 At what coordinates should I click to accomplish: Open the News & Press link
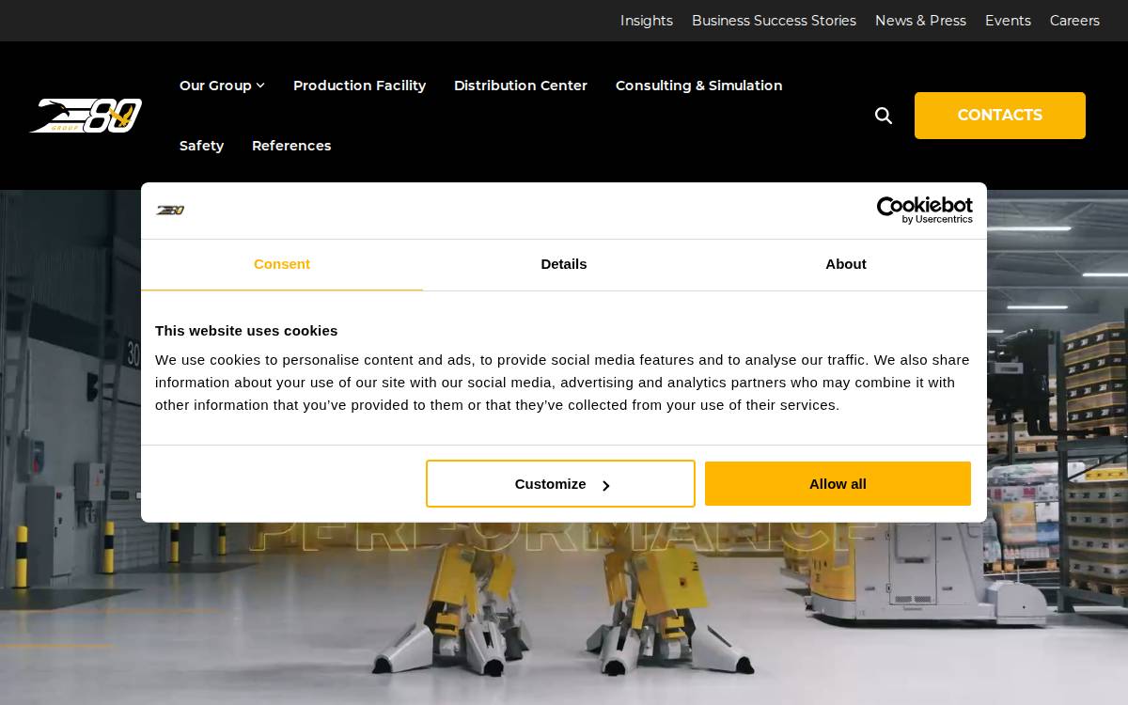[x=920, y=21]
